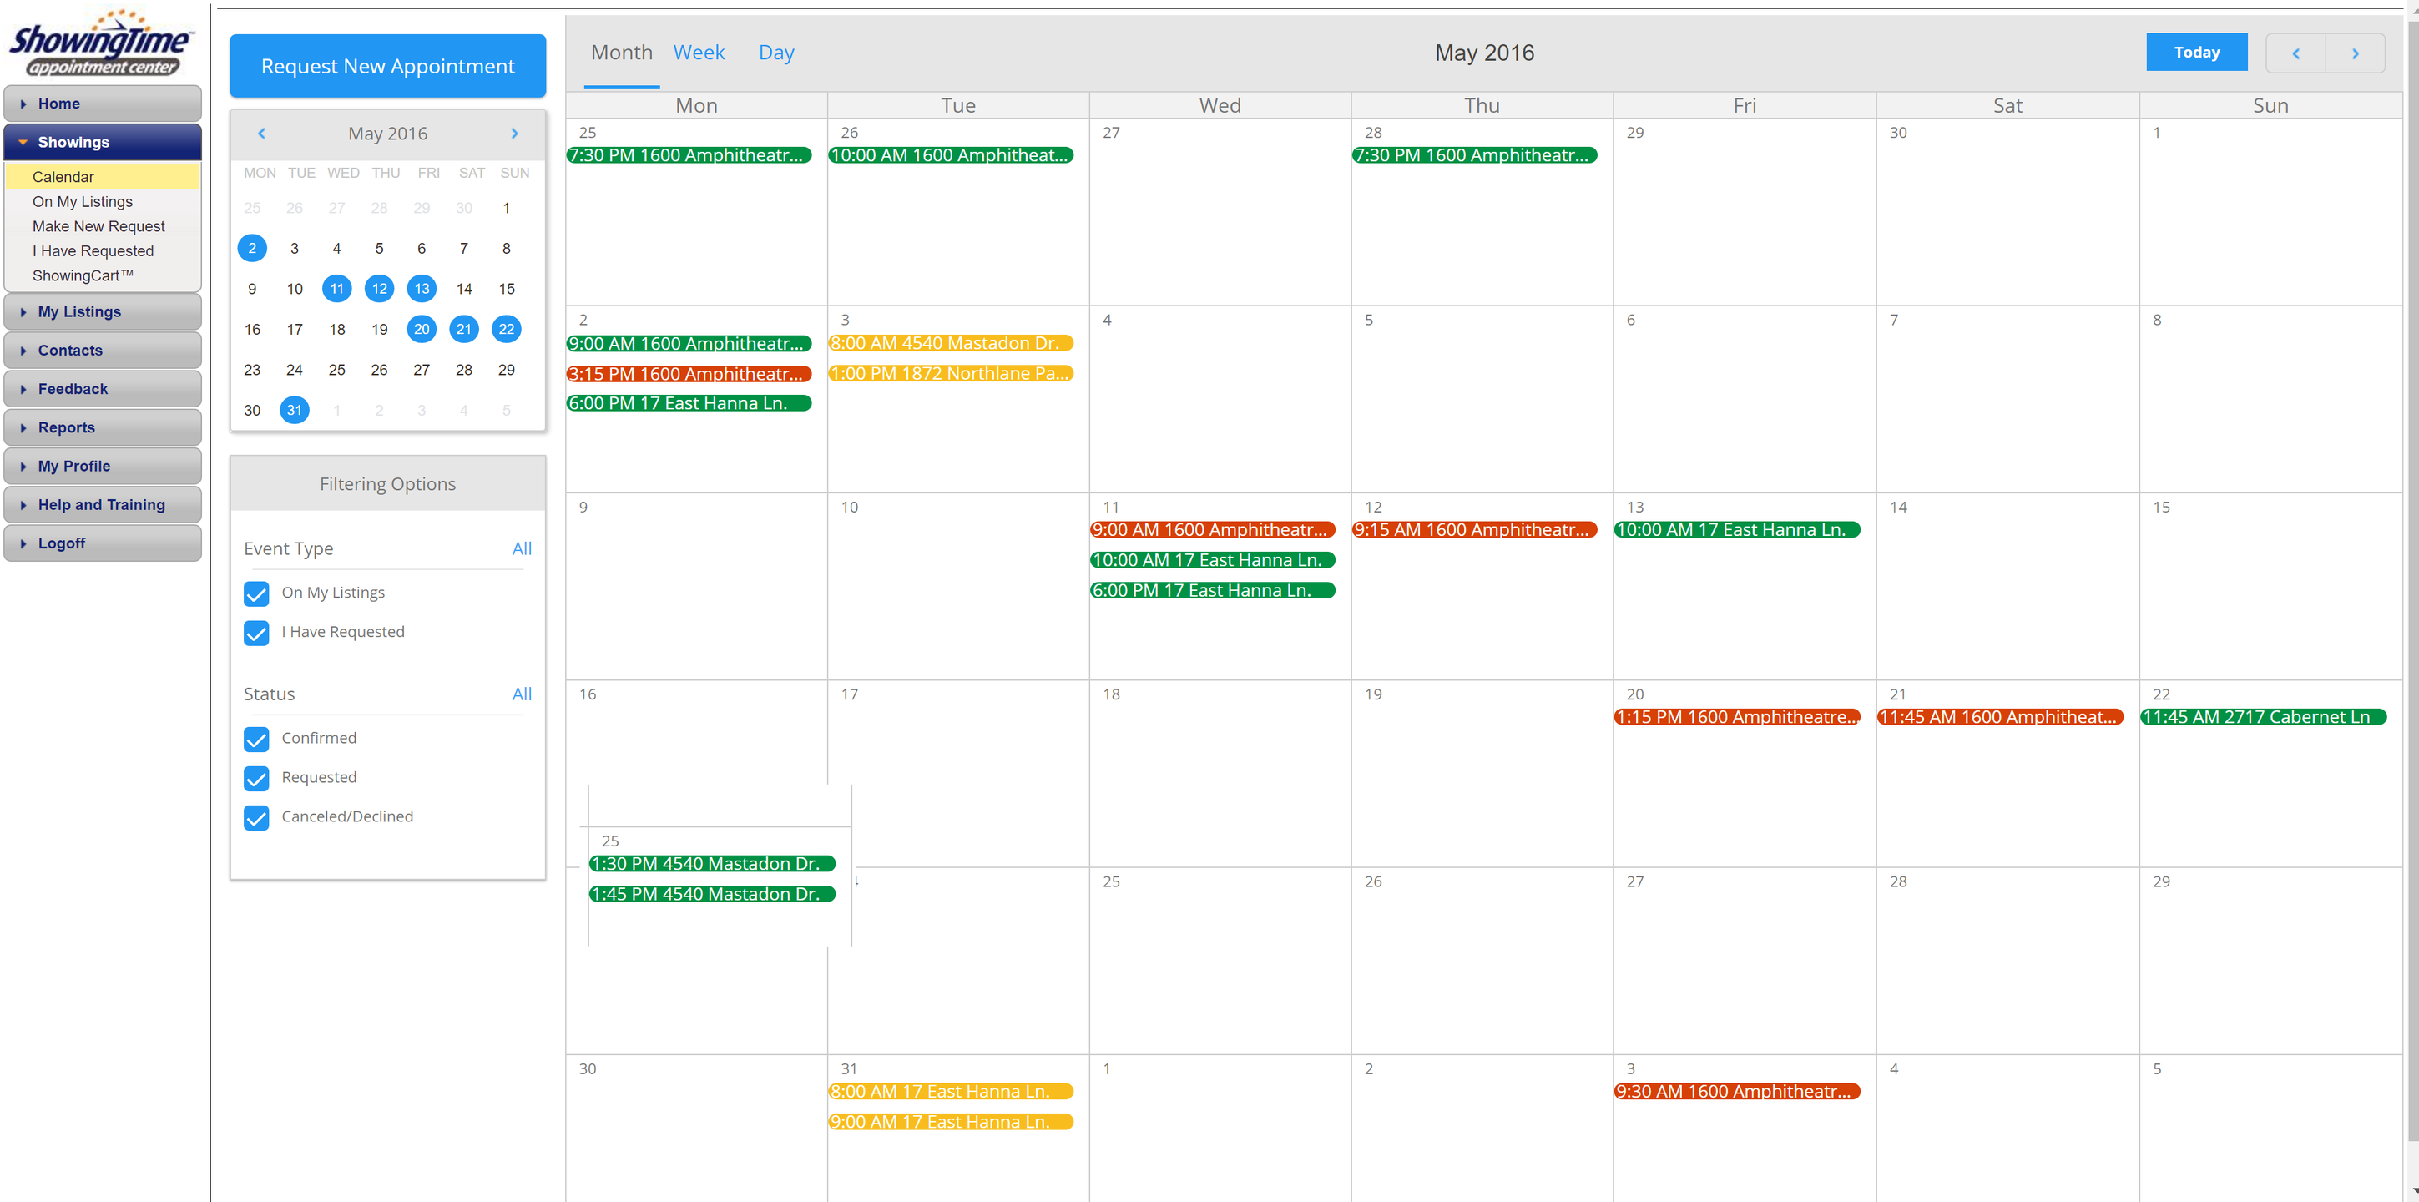This screenshot has width=2419, height=1202.
Task: Select highlighted day 31 in mini calendar
Action: pos(294,411)
